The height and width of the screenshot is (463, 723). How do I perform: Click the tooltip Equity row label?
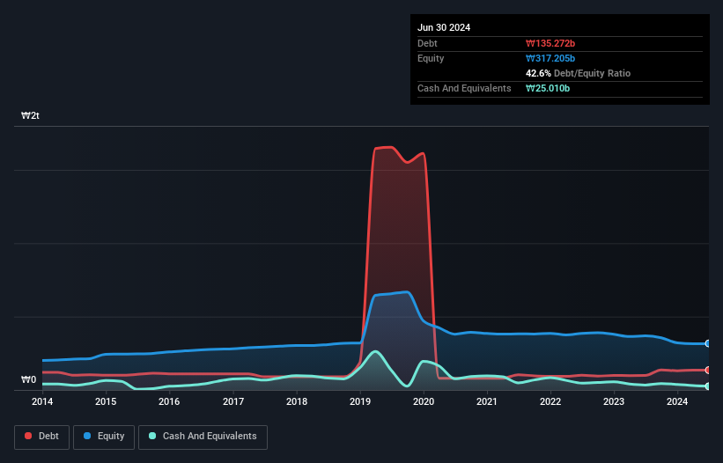pyautogui.click(x=431, y=58)
